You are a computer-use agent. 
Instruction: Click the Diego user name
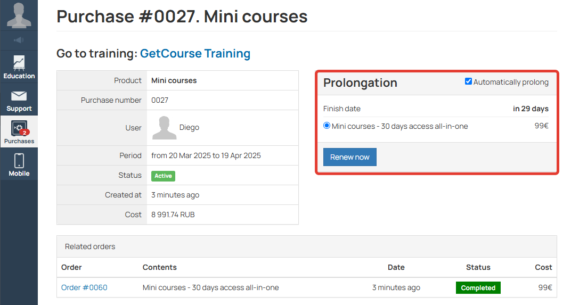[189, 127]
